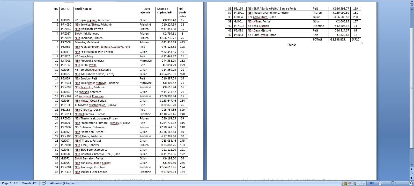
Task: Click the amount '€ 264,715.12'
Action: click(x=168, y=123)
